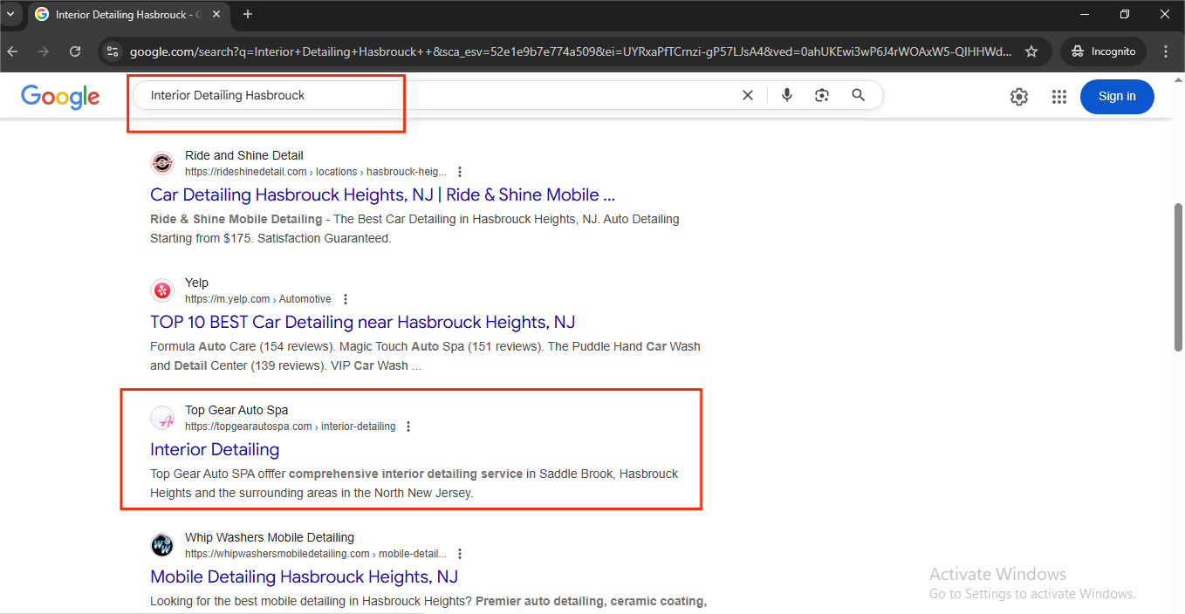Image resolution: width=1185 pixels, height=614 pixels.
Task: View site information in address bar
Action: coord(112,51)
